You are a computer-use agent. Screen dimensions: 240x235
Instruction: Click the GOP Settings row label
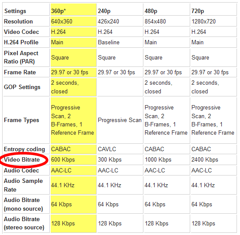tap(26, 87)
